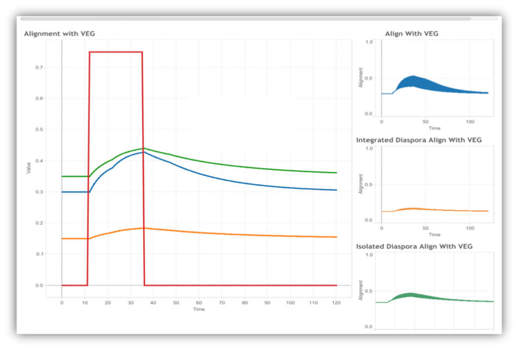Click the 120 tick on main chart x-axis
The height and width of the screenshot is (352, 519).
point(337,303)
